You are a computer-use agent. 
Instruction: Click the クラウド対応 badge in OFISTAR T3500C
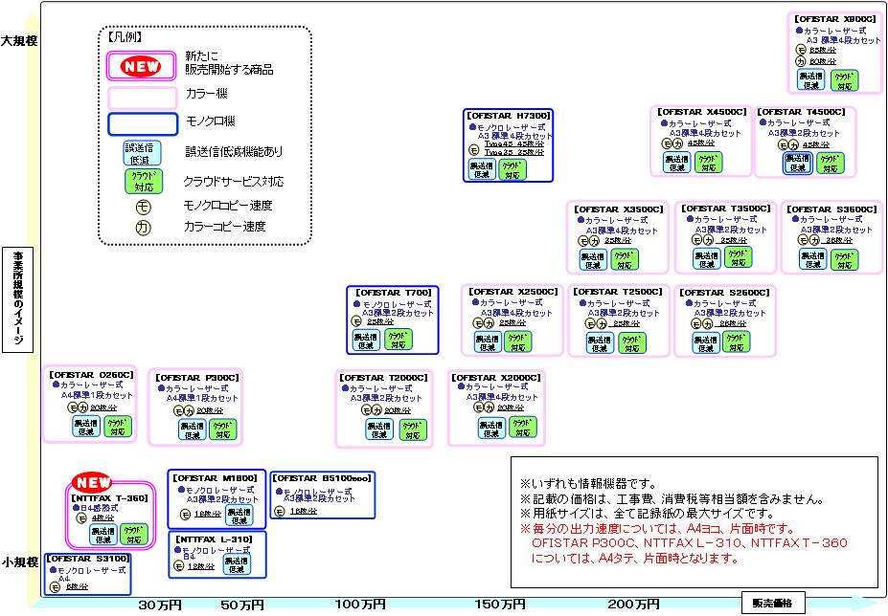[x=738, y=257]
